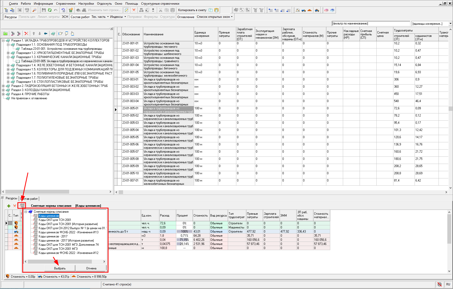Click the magnifier search icon in the top toolbar
Image resolution: width=453 pixels, height=289 pixels.
pos(34,10)
